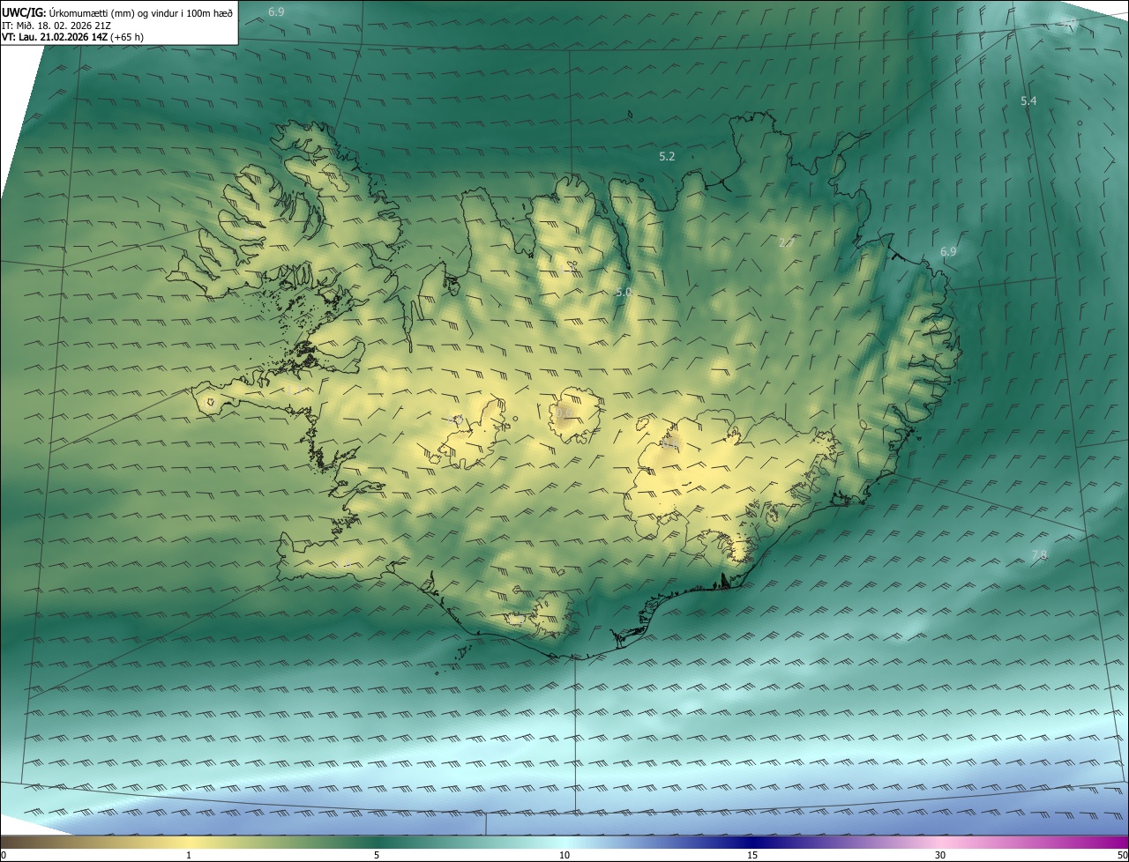Click the 6.9 value at the top map edge
The width and height of the screenshot is (1129, 862).
[x=276, y=11]
